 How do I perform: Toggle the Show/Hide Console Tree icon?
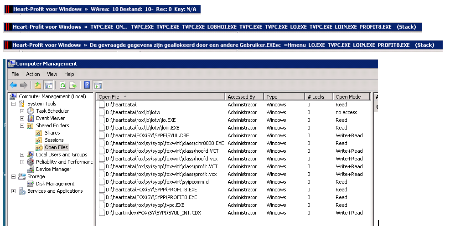click(48, 85)
